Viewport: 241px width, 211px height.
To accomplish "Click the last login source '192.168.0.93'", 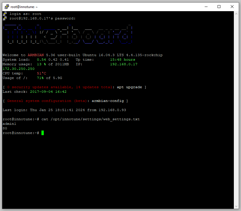I will tap(112, 110).
